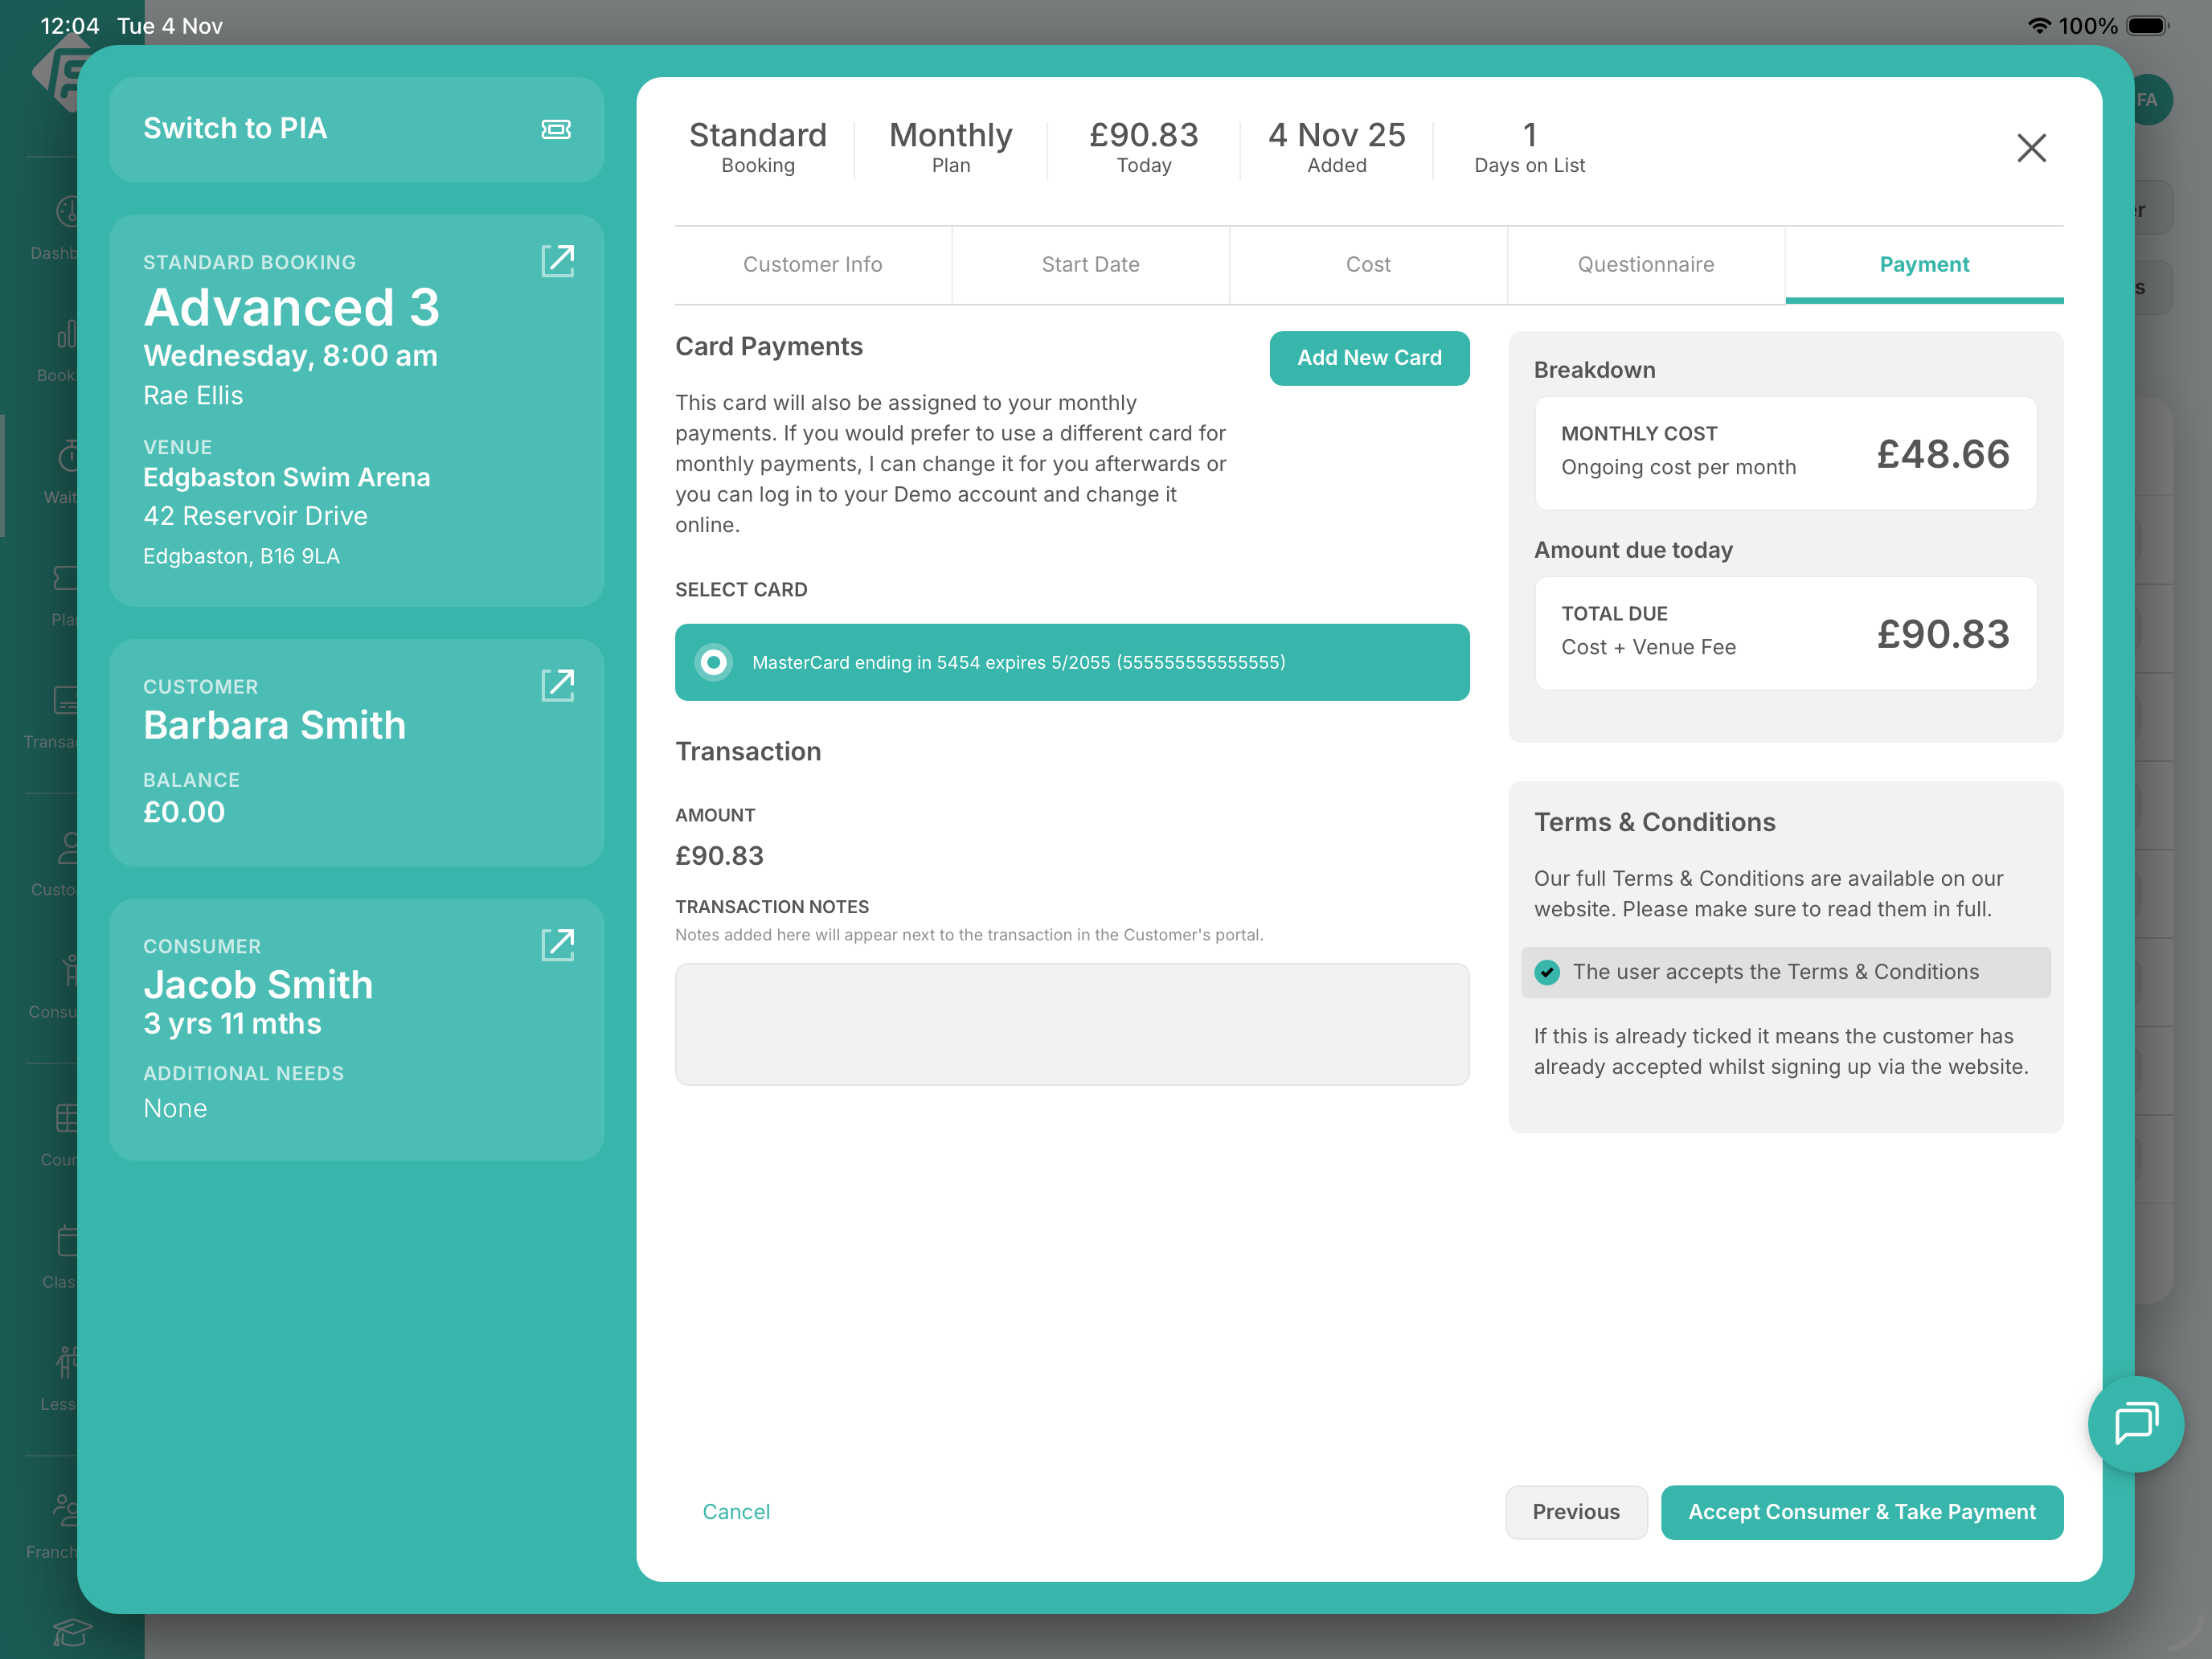
Task: Focus the Transaction Notes text field
Action: point(1071,1024)
